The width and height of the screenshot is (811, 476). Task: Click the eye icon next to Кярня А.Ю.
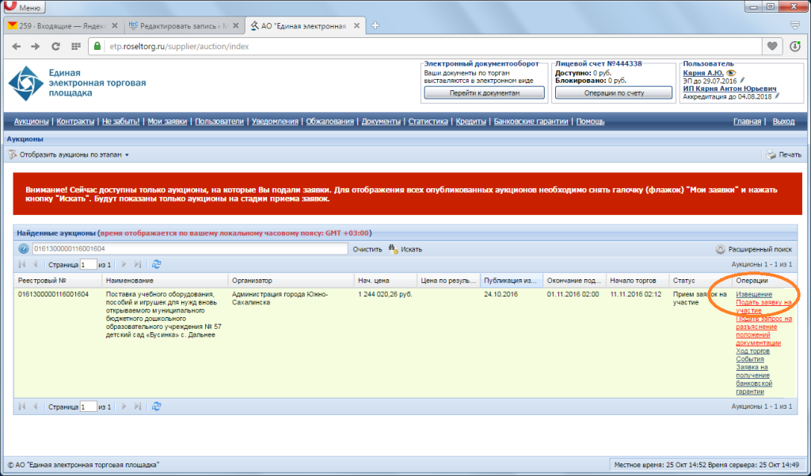[x=730, y=73]
